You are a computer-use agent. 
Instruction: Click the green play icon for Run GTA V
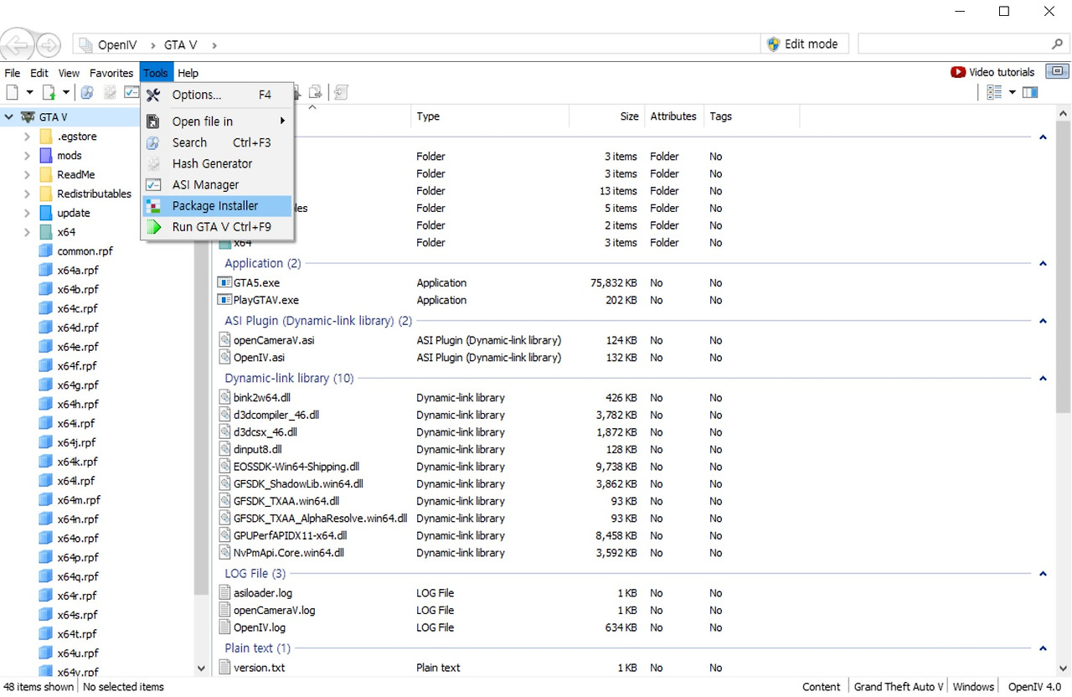(153, 227)
